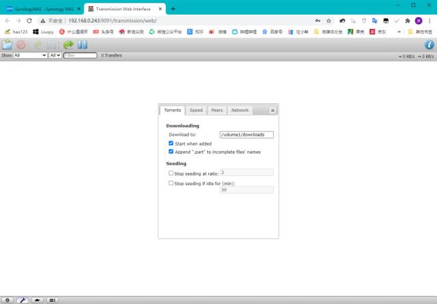Toggle turtle speed limit mode icon

[x=38, y=300]
